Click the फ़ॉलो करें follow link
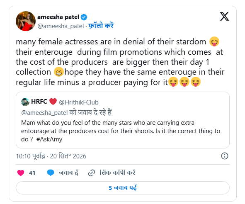The image size is (245, 204). click(101, 26)
